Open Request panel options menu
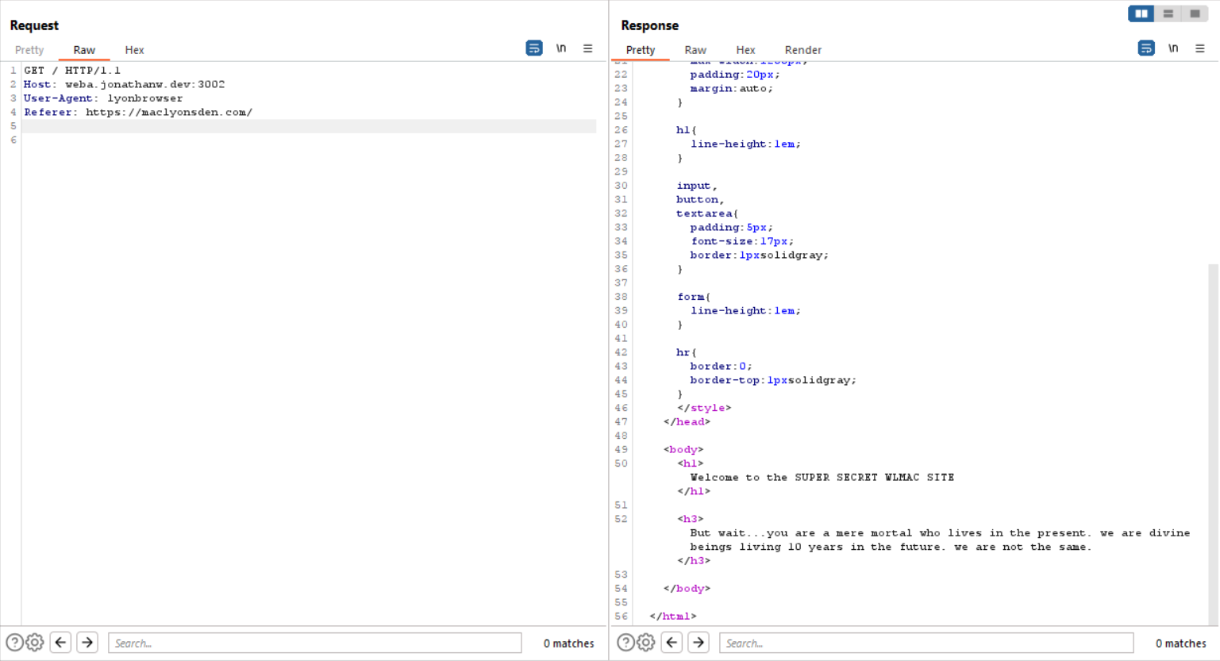The height and width of the screenshot is (661, 1220). pos(588,48)
